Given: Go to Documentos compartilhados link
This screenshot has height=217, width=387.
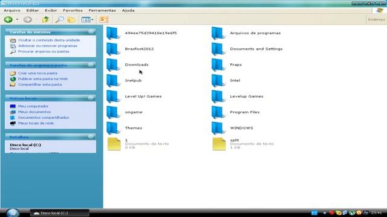Looking at the screenshot, I should [x=44, y=118].
